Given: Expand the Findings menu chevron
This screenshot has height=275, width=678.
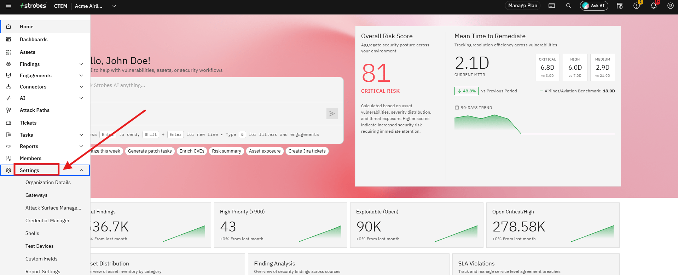Looking at the screenshot, I should (x=81, y=64).
